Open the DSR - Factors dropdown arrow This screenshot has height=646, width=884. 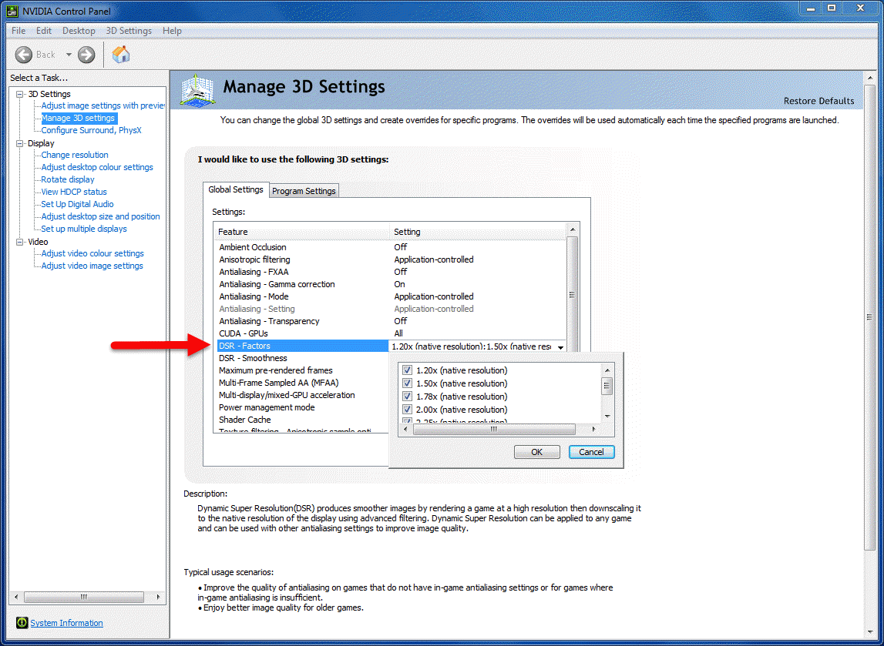pyautogui.click(x=560, y=347)
